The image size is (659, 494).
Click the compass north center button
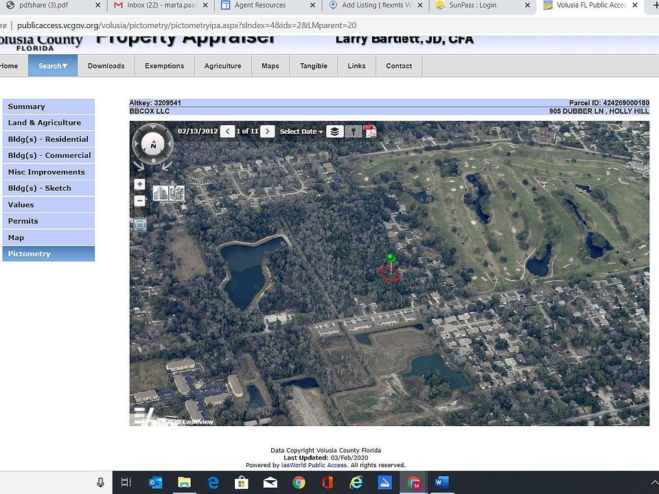(153, 145)
